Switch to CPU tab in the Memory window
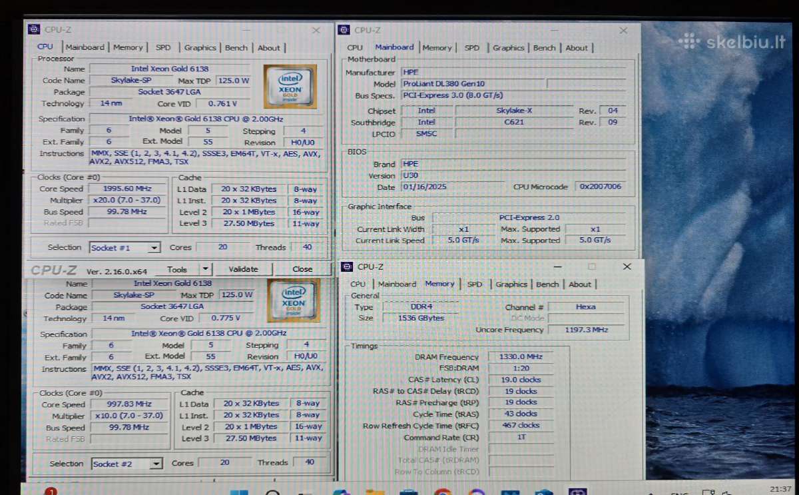The height and width of the screenshot is (495, 799). coord(358,284)
